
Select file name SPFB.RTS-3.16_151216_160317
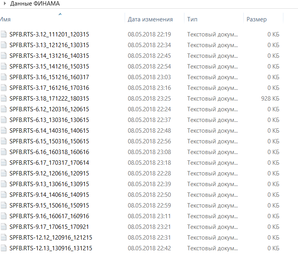click(49, 77)
